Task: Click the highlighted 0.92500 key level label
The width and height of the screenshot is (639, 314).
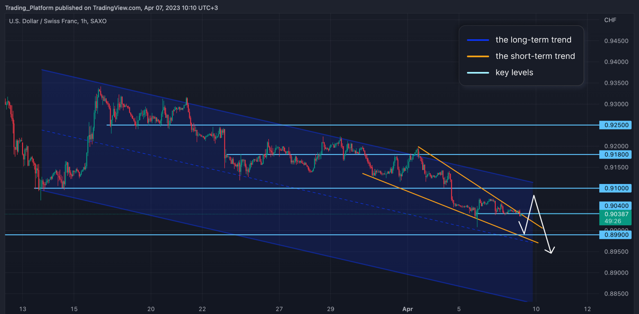Action: tap(615, 125)
